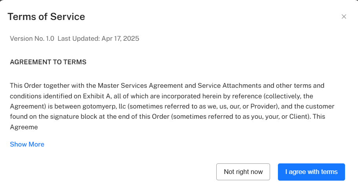This screenshot has height=192, width=358.
Task: Close the Terms of Service dialog
Action: [344, 16]
